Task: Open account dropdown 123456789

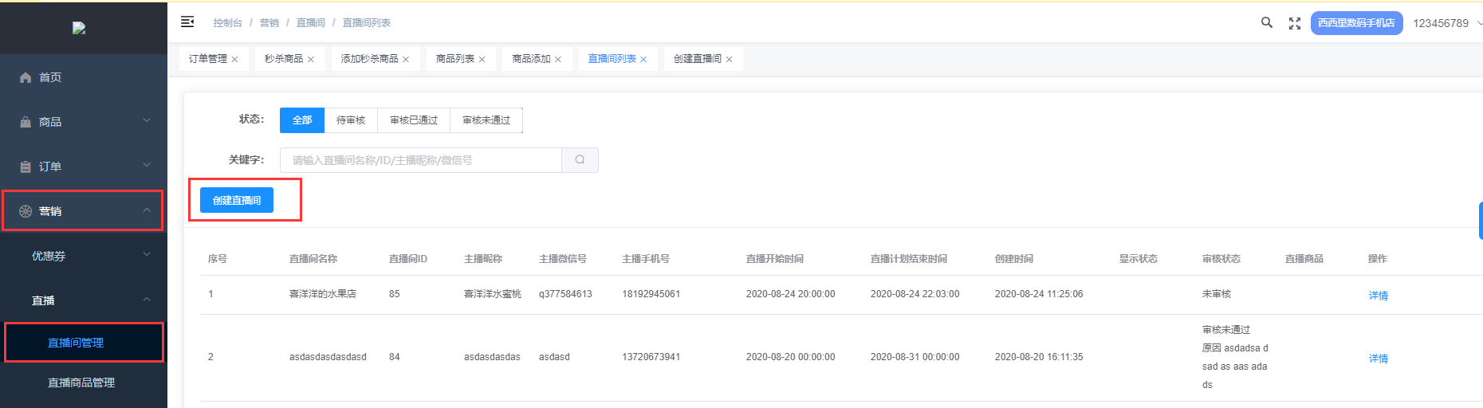Action: coord(1446,23)
